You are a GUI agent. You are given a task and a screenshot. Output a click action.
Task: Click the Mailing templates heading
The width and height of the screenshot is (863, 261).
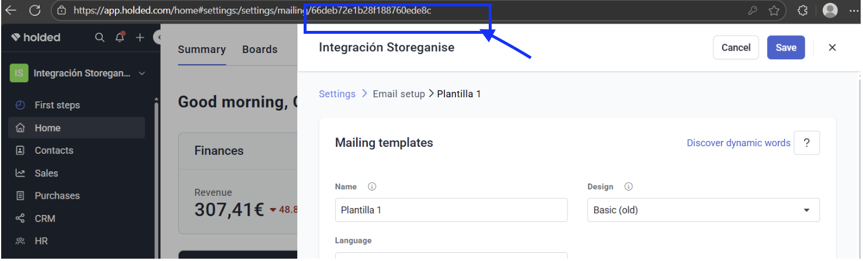(x=384, y=143)
